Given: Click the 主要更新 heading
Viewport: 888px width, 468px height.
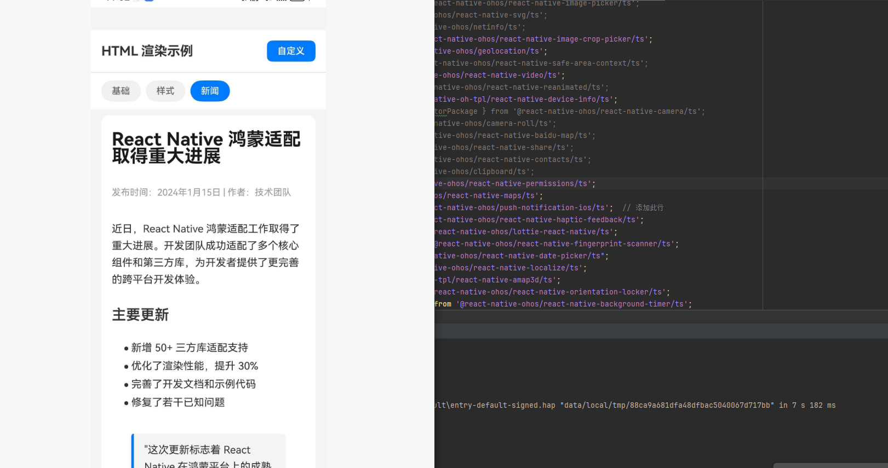Looking at the screenshot, I should [140, 315].
